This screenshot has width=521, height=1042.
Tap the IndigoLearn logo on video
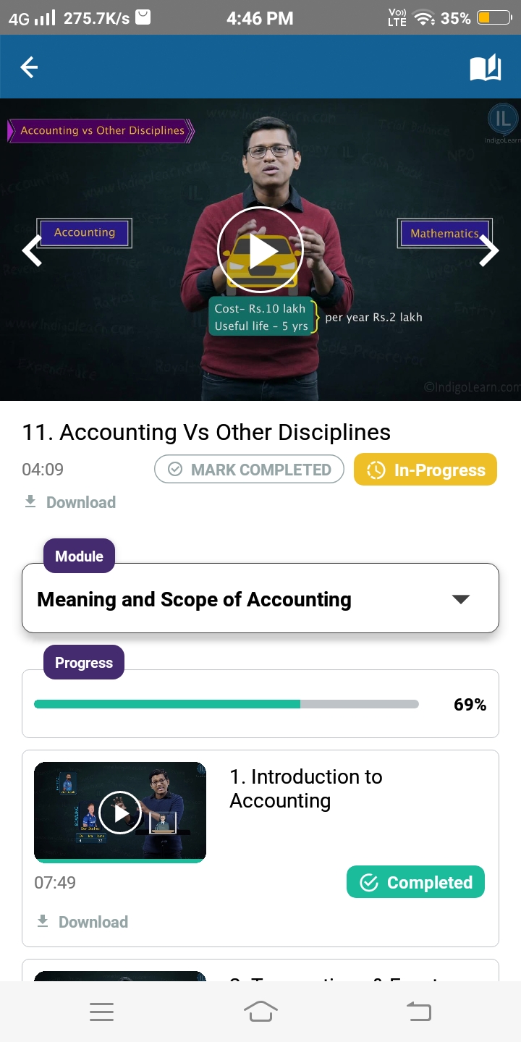point(502,120)
